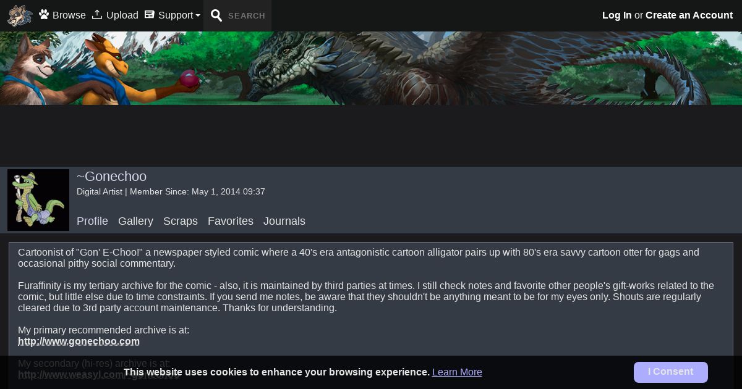Follow the http://www.gonechoo.com link

79,341
